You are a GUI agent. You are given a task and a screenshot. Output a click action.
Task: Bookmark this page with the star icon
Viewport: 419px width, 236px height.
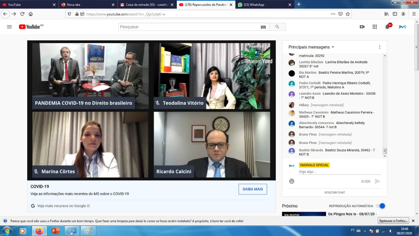pos(348,14)
